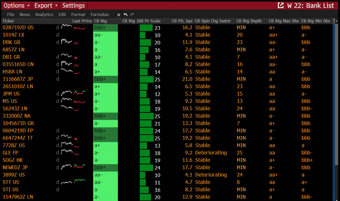The height and width of the screenshot is (201, 340).
Task: Open the Export dropdown menu
Action: (46, 6)
